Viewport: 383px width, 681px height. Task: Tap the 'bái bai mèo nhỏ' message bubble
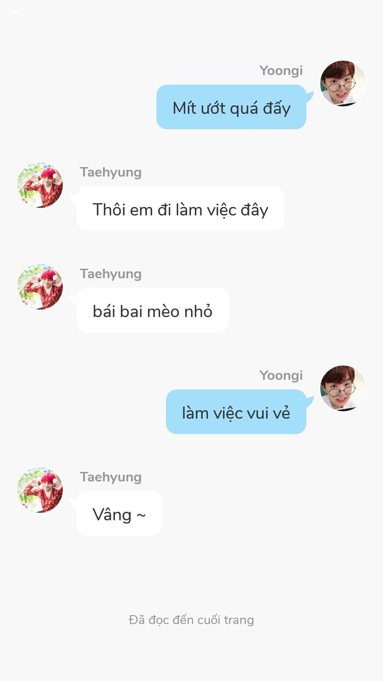(x=153, y=310)
